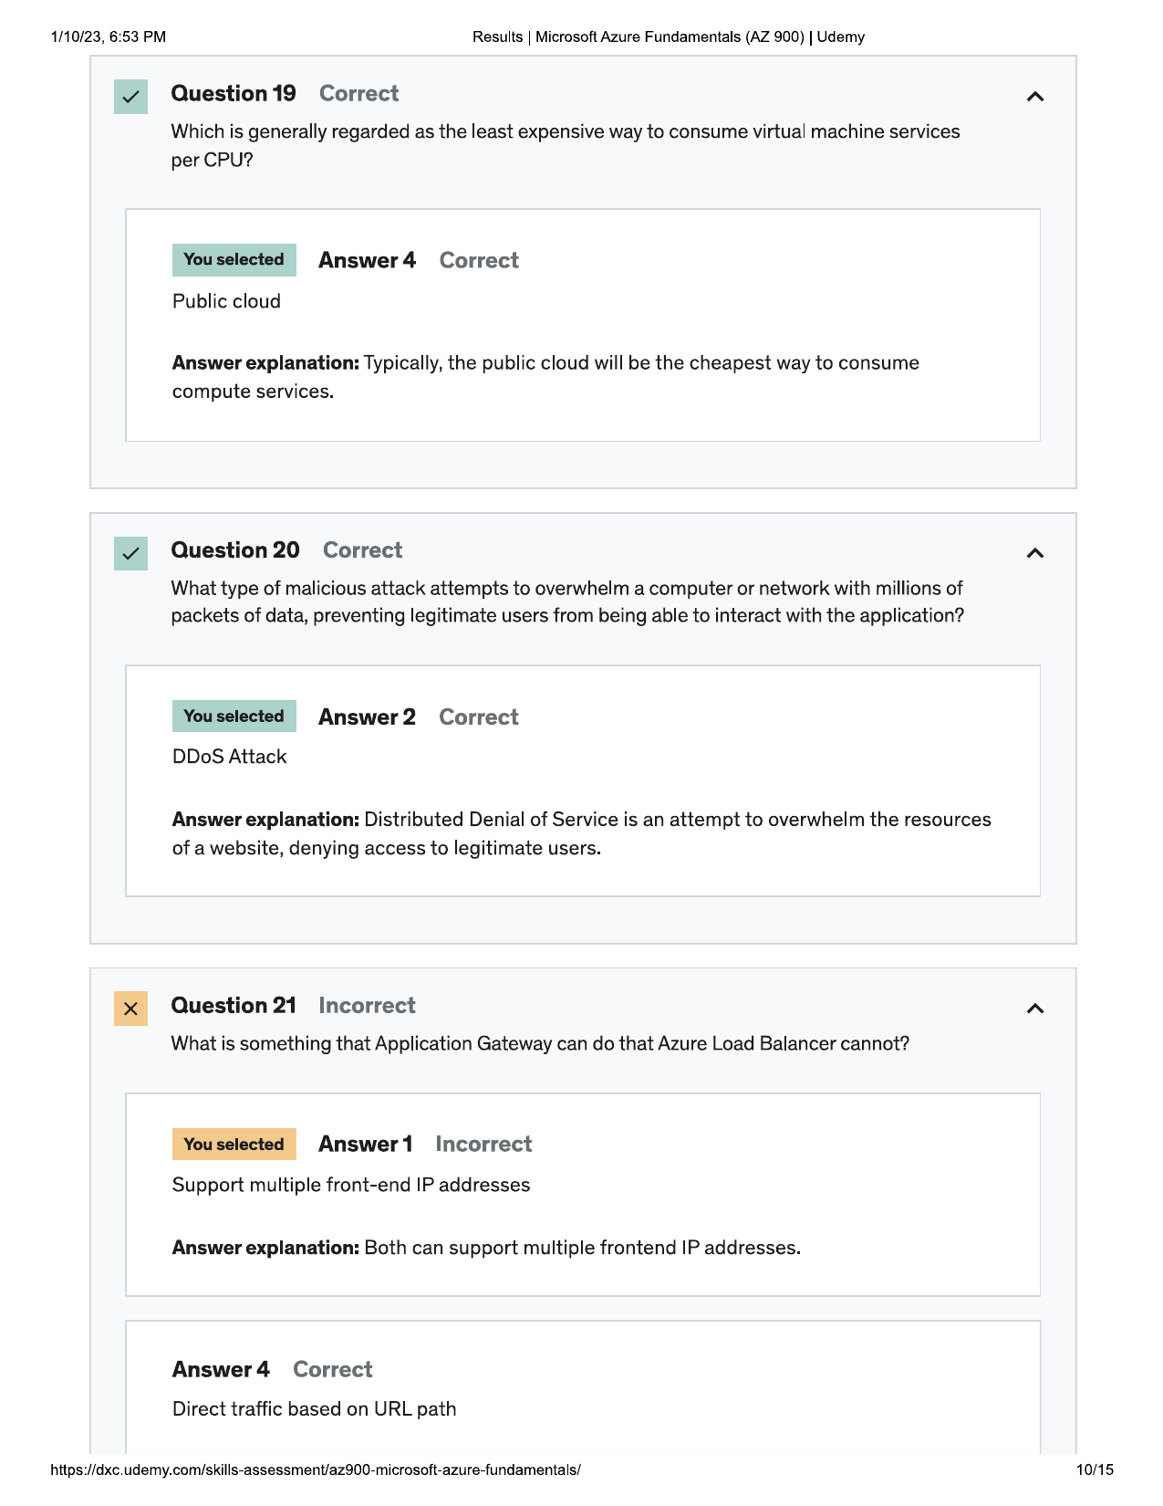The image size is (1163, 1506).
Task: Click 'Support multiple front-end IP addresses' answer
Action: click(x=351, y=1185)
